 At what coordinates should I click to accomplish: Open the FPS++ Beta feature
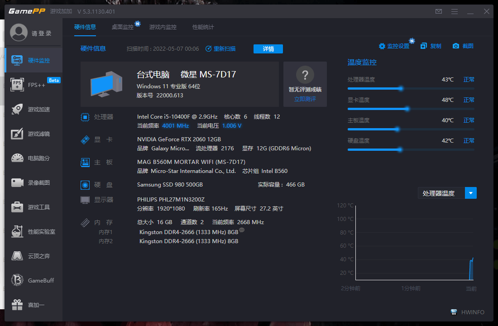(x=34, y=85)
